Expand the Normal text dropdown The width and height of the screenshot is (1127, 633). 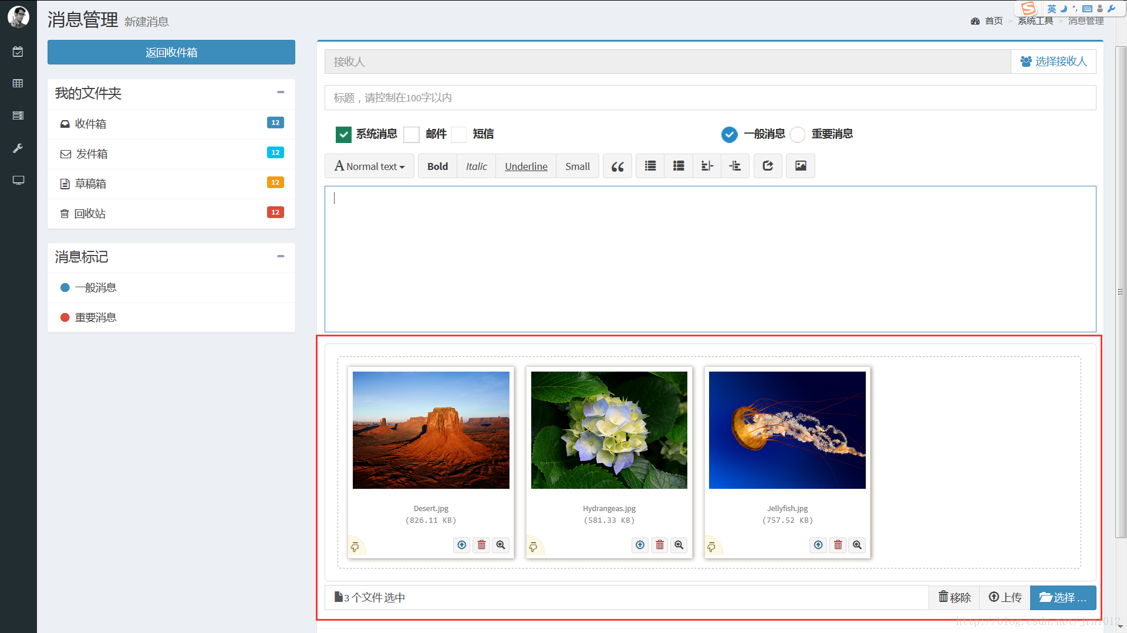(371, 165)
